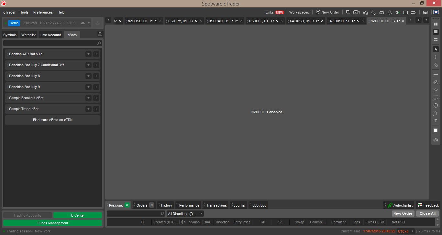The height and width of the screenshot is (235, 442).
Task: Select the single chart layout icon
Action: coord(436,32)
